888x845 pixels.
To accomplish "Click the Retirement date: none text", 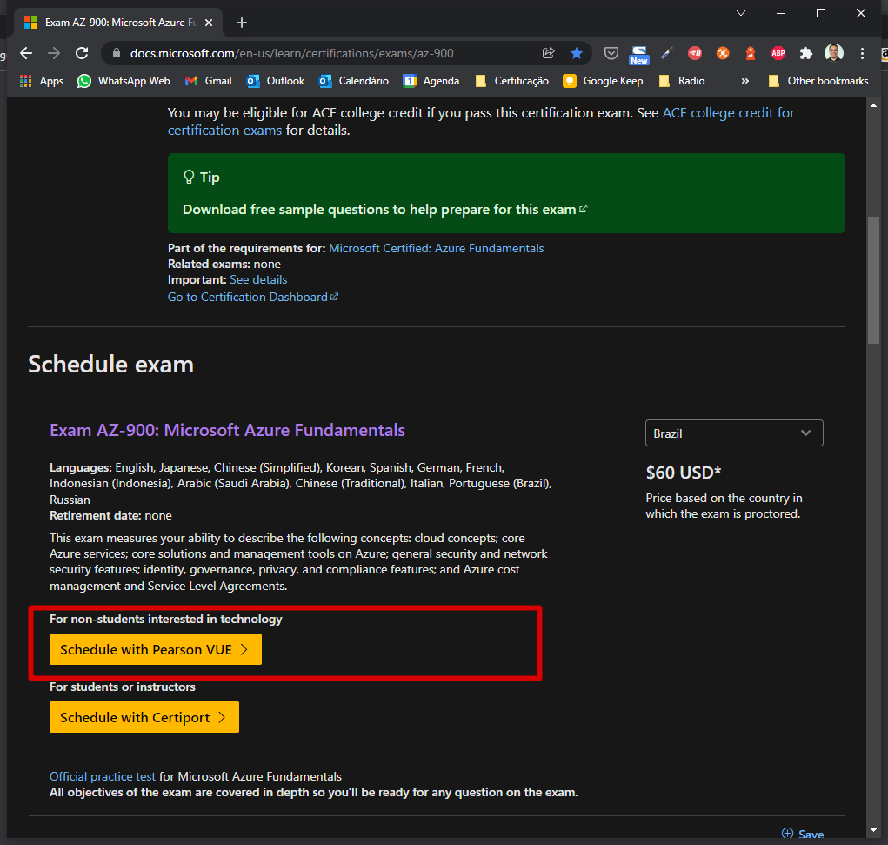I will coord(110,516).
